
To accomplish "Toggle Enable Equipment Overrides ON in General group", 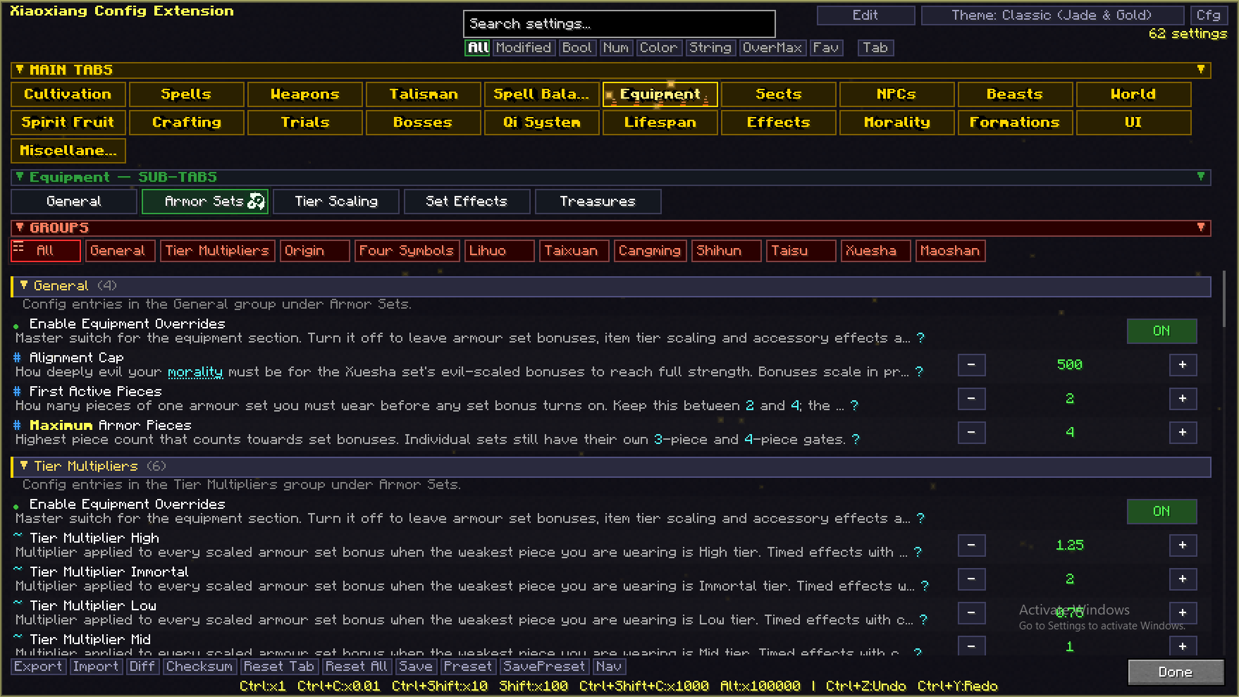I will point(1161,331).
